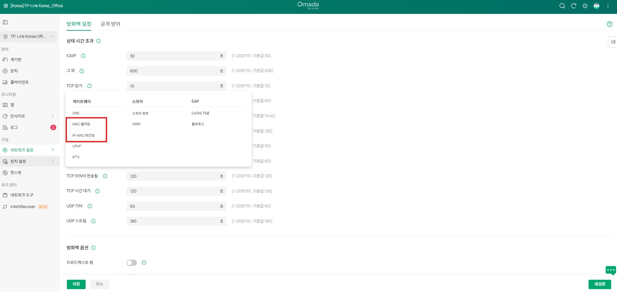Click the 재설정 reset button

point(600,284)
